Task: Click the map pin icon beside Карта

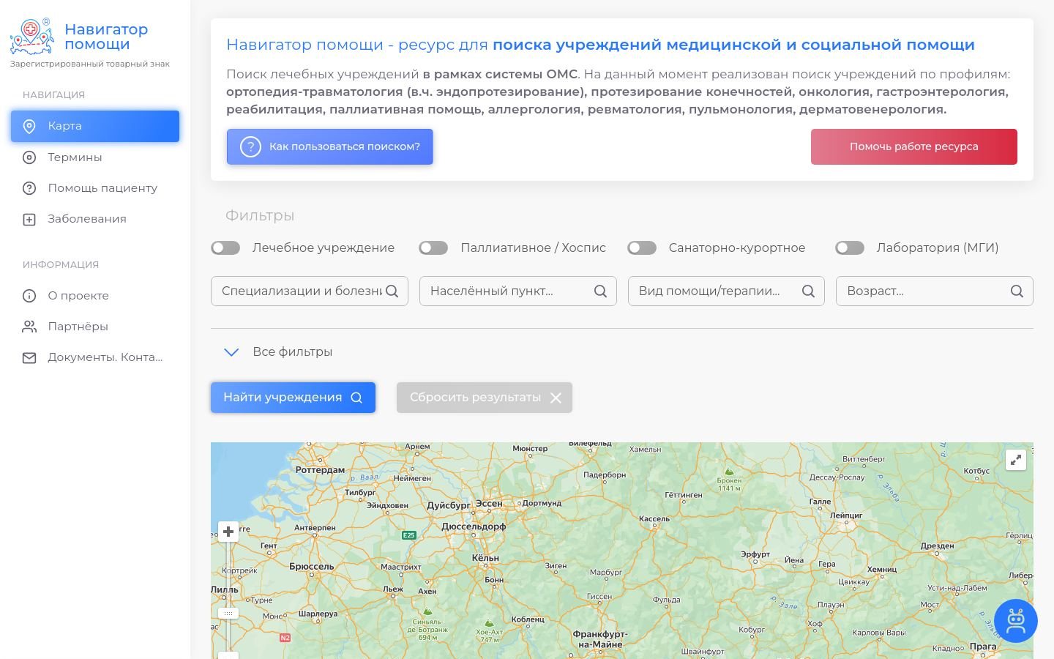Action: point(29,127)
